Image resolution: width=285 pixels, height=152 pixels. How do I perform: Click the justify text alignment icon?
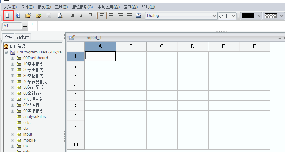coord(129,15)
